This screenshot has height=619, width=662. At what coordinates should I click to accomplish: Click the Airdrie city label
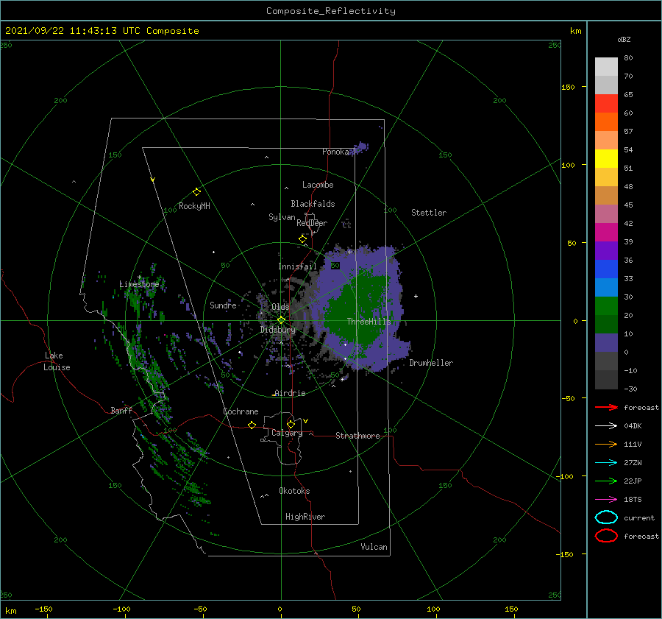click(x=290, y=393)
